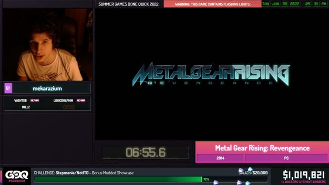This screenshot has height=185, width=329.
Task: Click the Summer Games Done Quick 2022 title
Action: pos(128,4)
